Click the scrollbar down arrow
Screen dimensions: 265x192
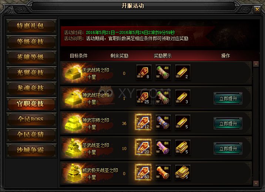[x=256, y=183]
